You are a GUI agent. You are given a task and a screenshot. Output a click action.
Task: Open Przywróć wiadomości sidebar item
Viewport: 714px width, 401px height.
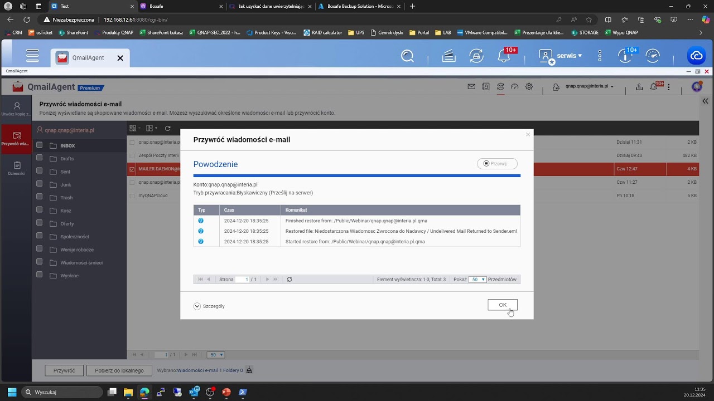click(16, 139)
